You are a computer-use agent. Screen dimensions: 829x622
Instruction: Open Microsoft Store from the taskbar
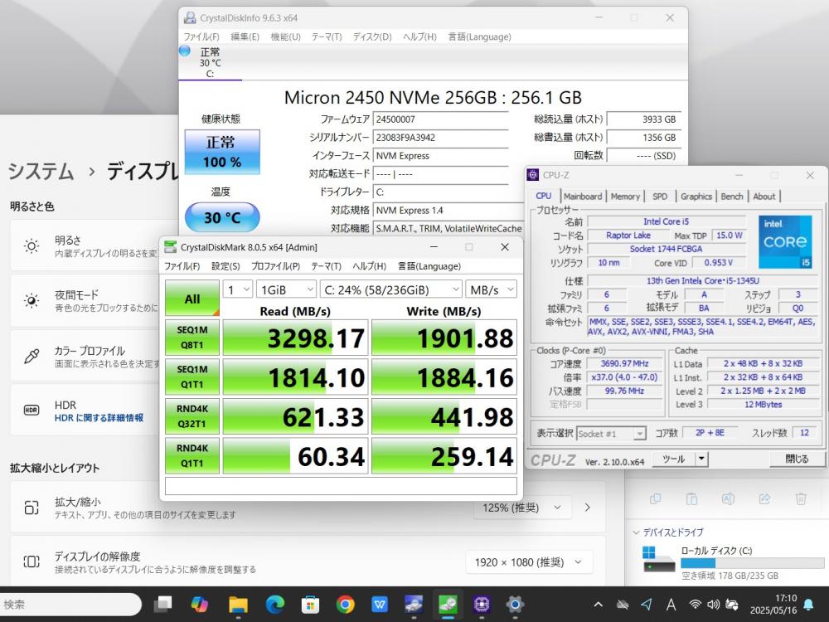pyautogui.click(x=310, y=604)
